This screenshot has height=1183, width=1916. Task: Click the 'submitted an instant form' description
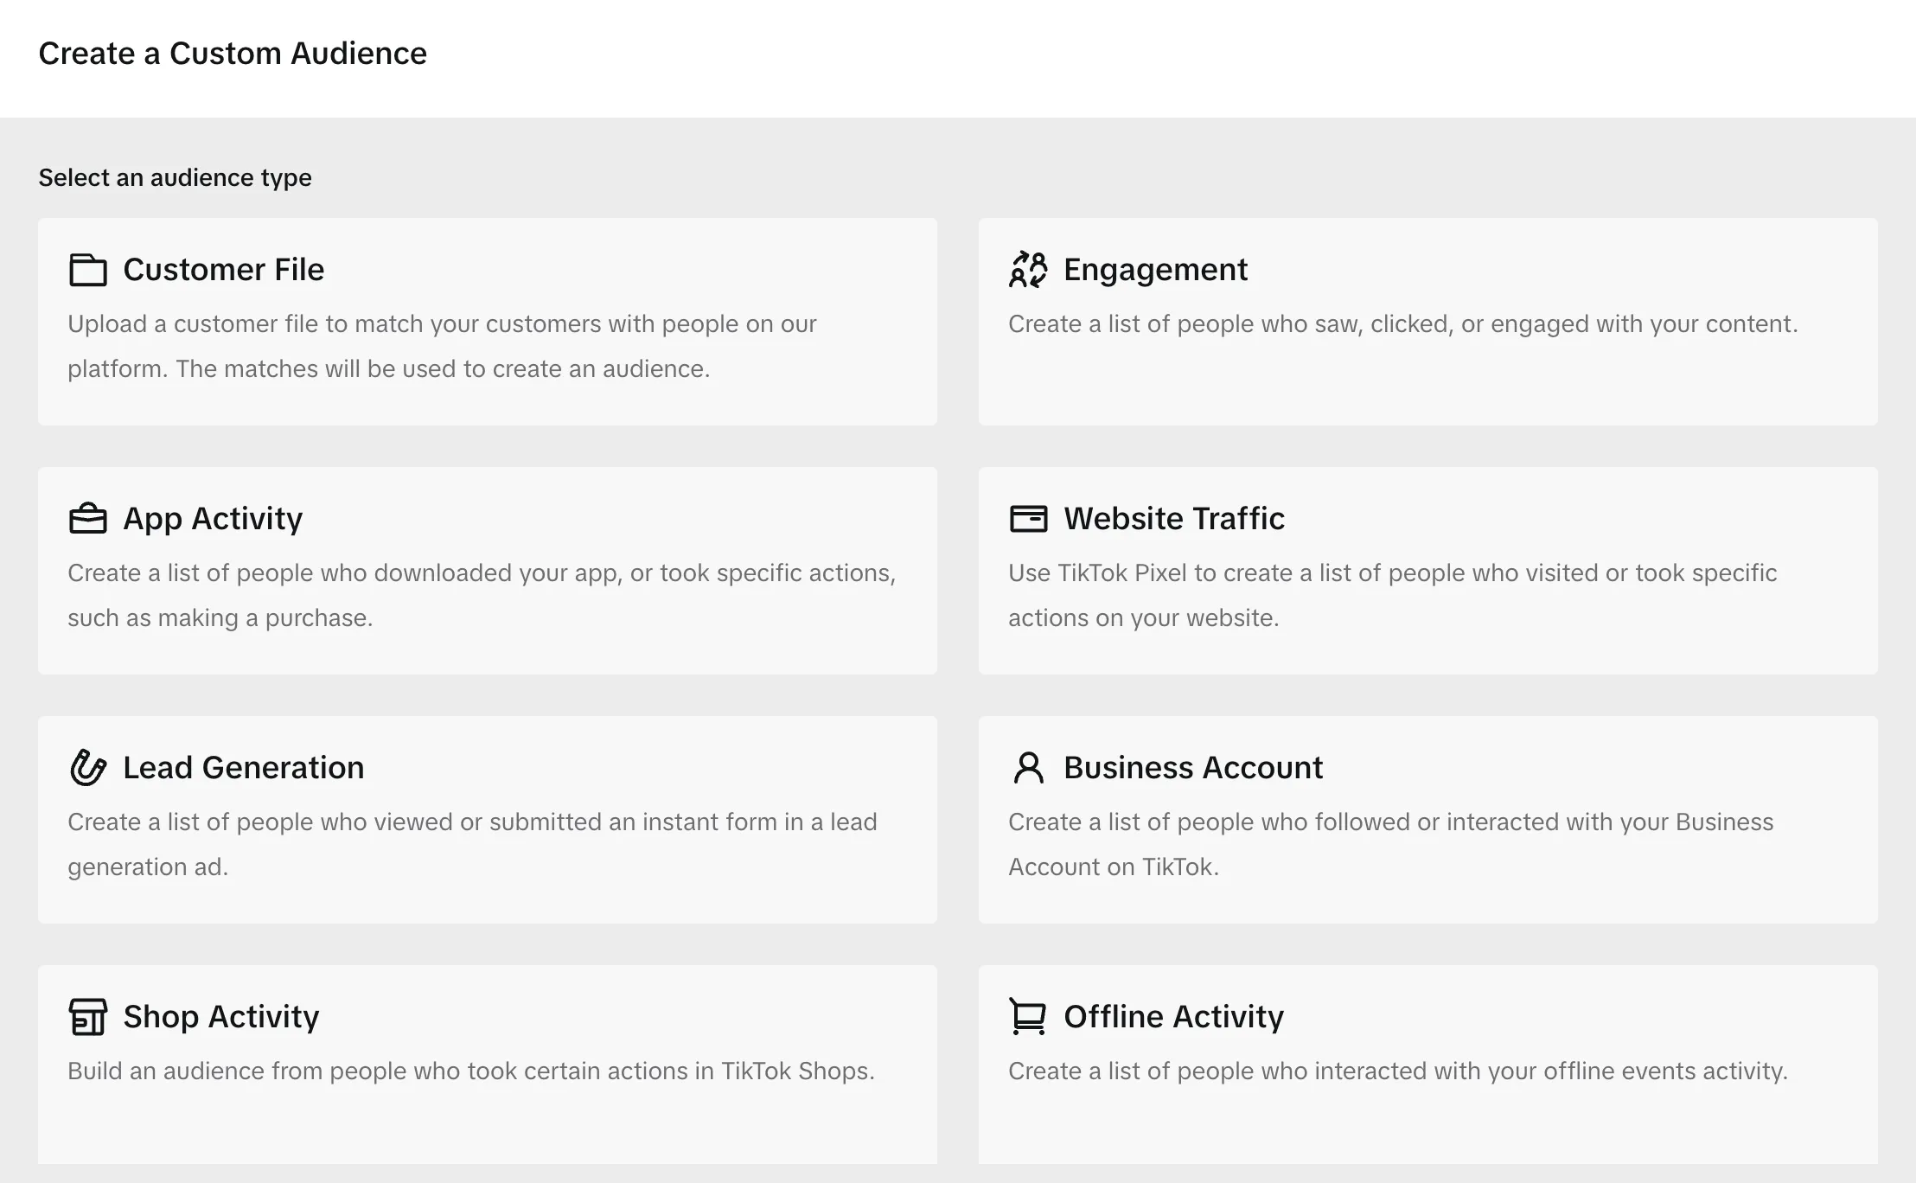click(x=472, y=844)
